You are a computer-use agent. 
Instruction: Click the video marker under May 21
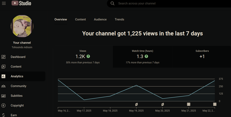[x=189, y=104]
